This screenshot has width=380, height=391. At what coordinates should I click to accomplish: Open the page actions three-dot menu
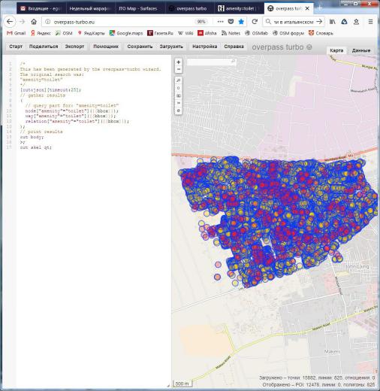click(220, 22)
